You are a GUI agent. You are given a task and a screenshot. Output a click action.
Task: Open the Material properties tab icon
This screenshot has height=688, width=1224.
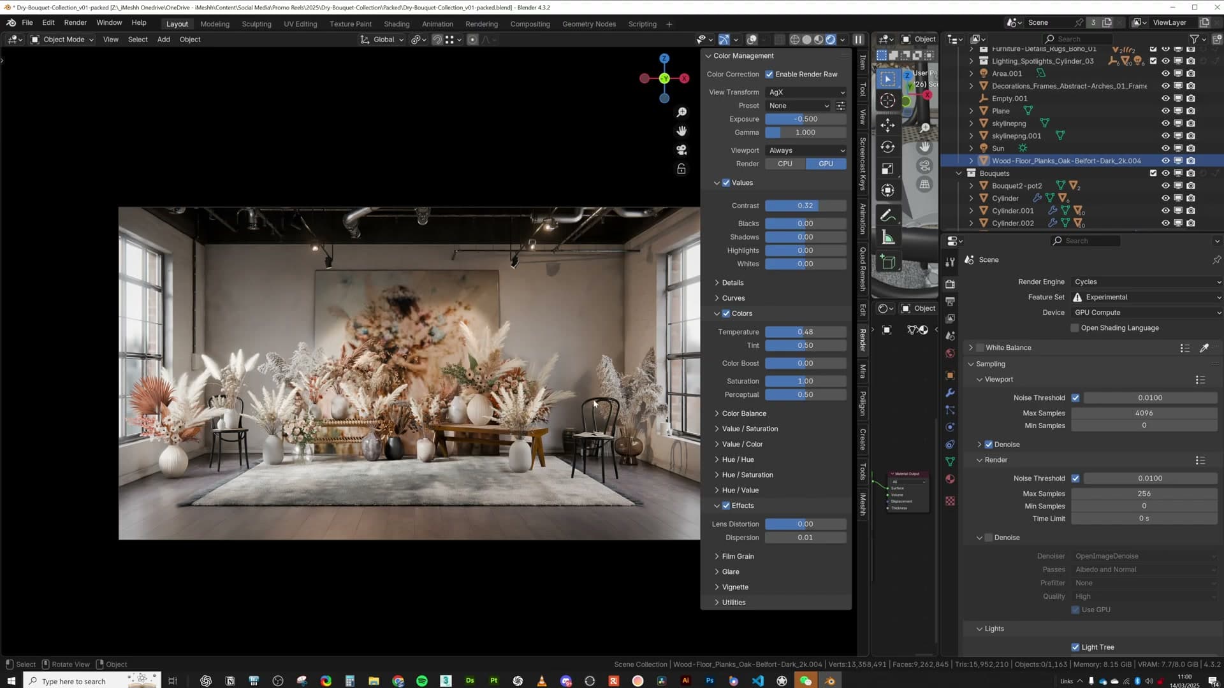[x=950, y=479]
